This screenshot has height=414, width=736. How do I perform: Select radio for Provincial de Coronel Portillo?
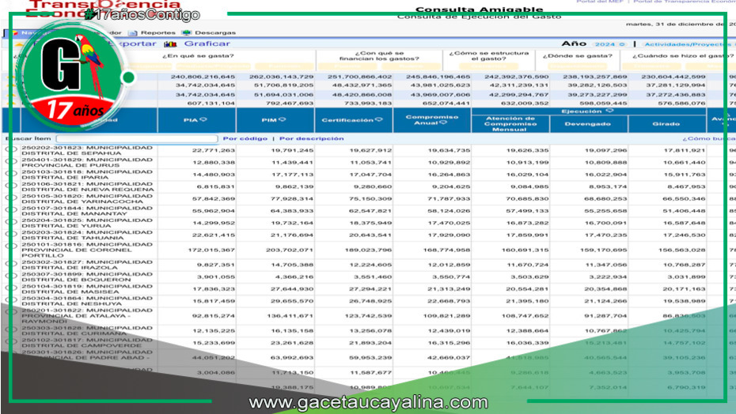coord(11,247)
